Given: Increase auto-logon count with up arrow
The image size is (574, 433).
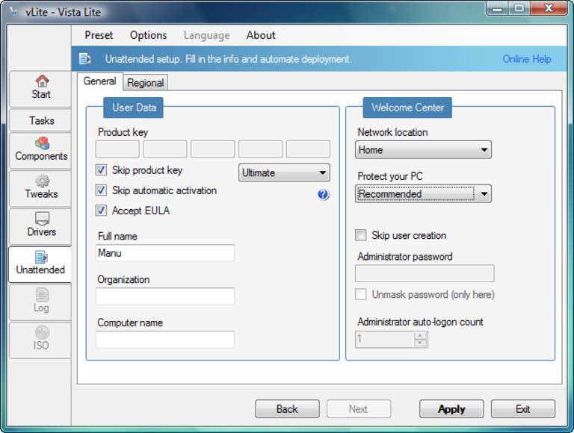Looking at the screenshot, I should pos(420,335).
